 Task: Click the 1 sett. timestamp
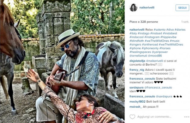[185, 22]
